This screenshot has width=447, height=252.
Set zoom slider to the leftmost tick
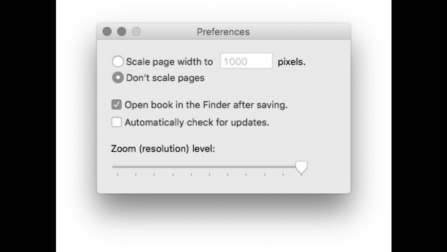click(118, 167)
